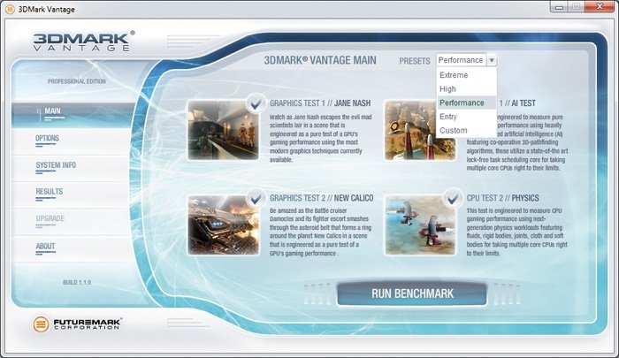Click the Build 1.1.0 version text
The image size is (619, 358).
(x=77, y=283)
